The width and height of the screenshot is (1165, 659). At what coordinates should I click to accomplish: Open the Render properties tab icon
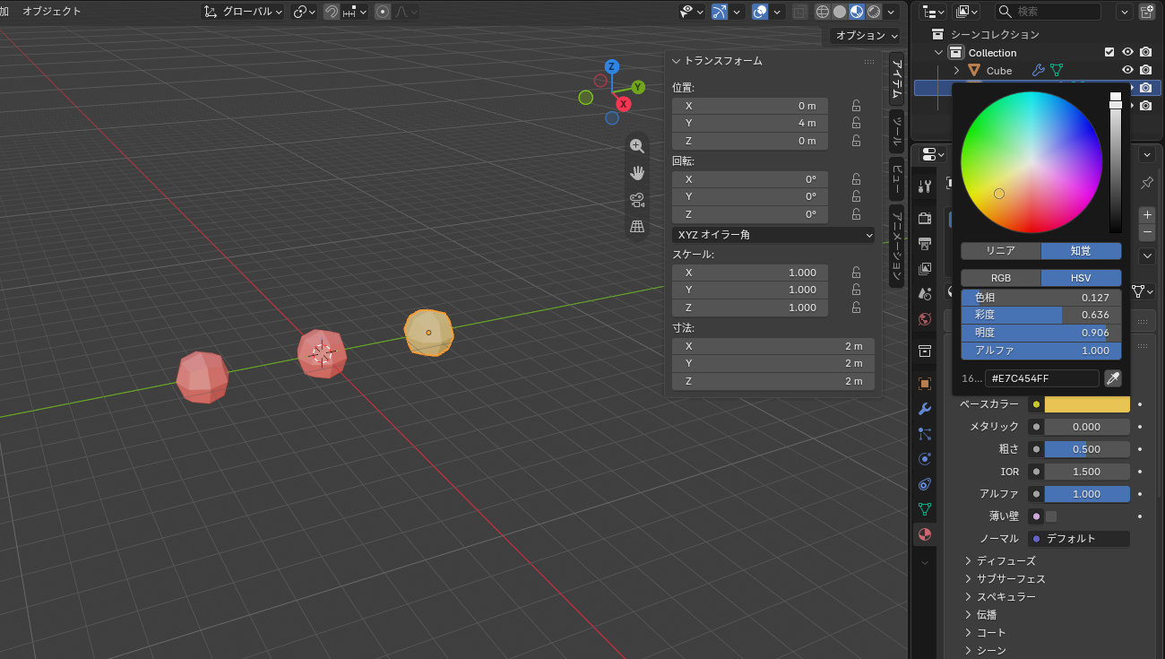(925, 218)
